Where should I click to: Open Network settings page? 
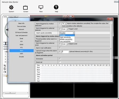[x=21, y=30]
